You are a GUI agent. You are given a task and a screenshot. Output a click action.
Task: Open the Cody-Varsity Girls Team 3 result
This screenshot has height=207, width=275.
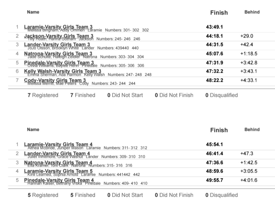pos(55,80)
